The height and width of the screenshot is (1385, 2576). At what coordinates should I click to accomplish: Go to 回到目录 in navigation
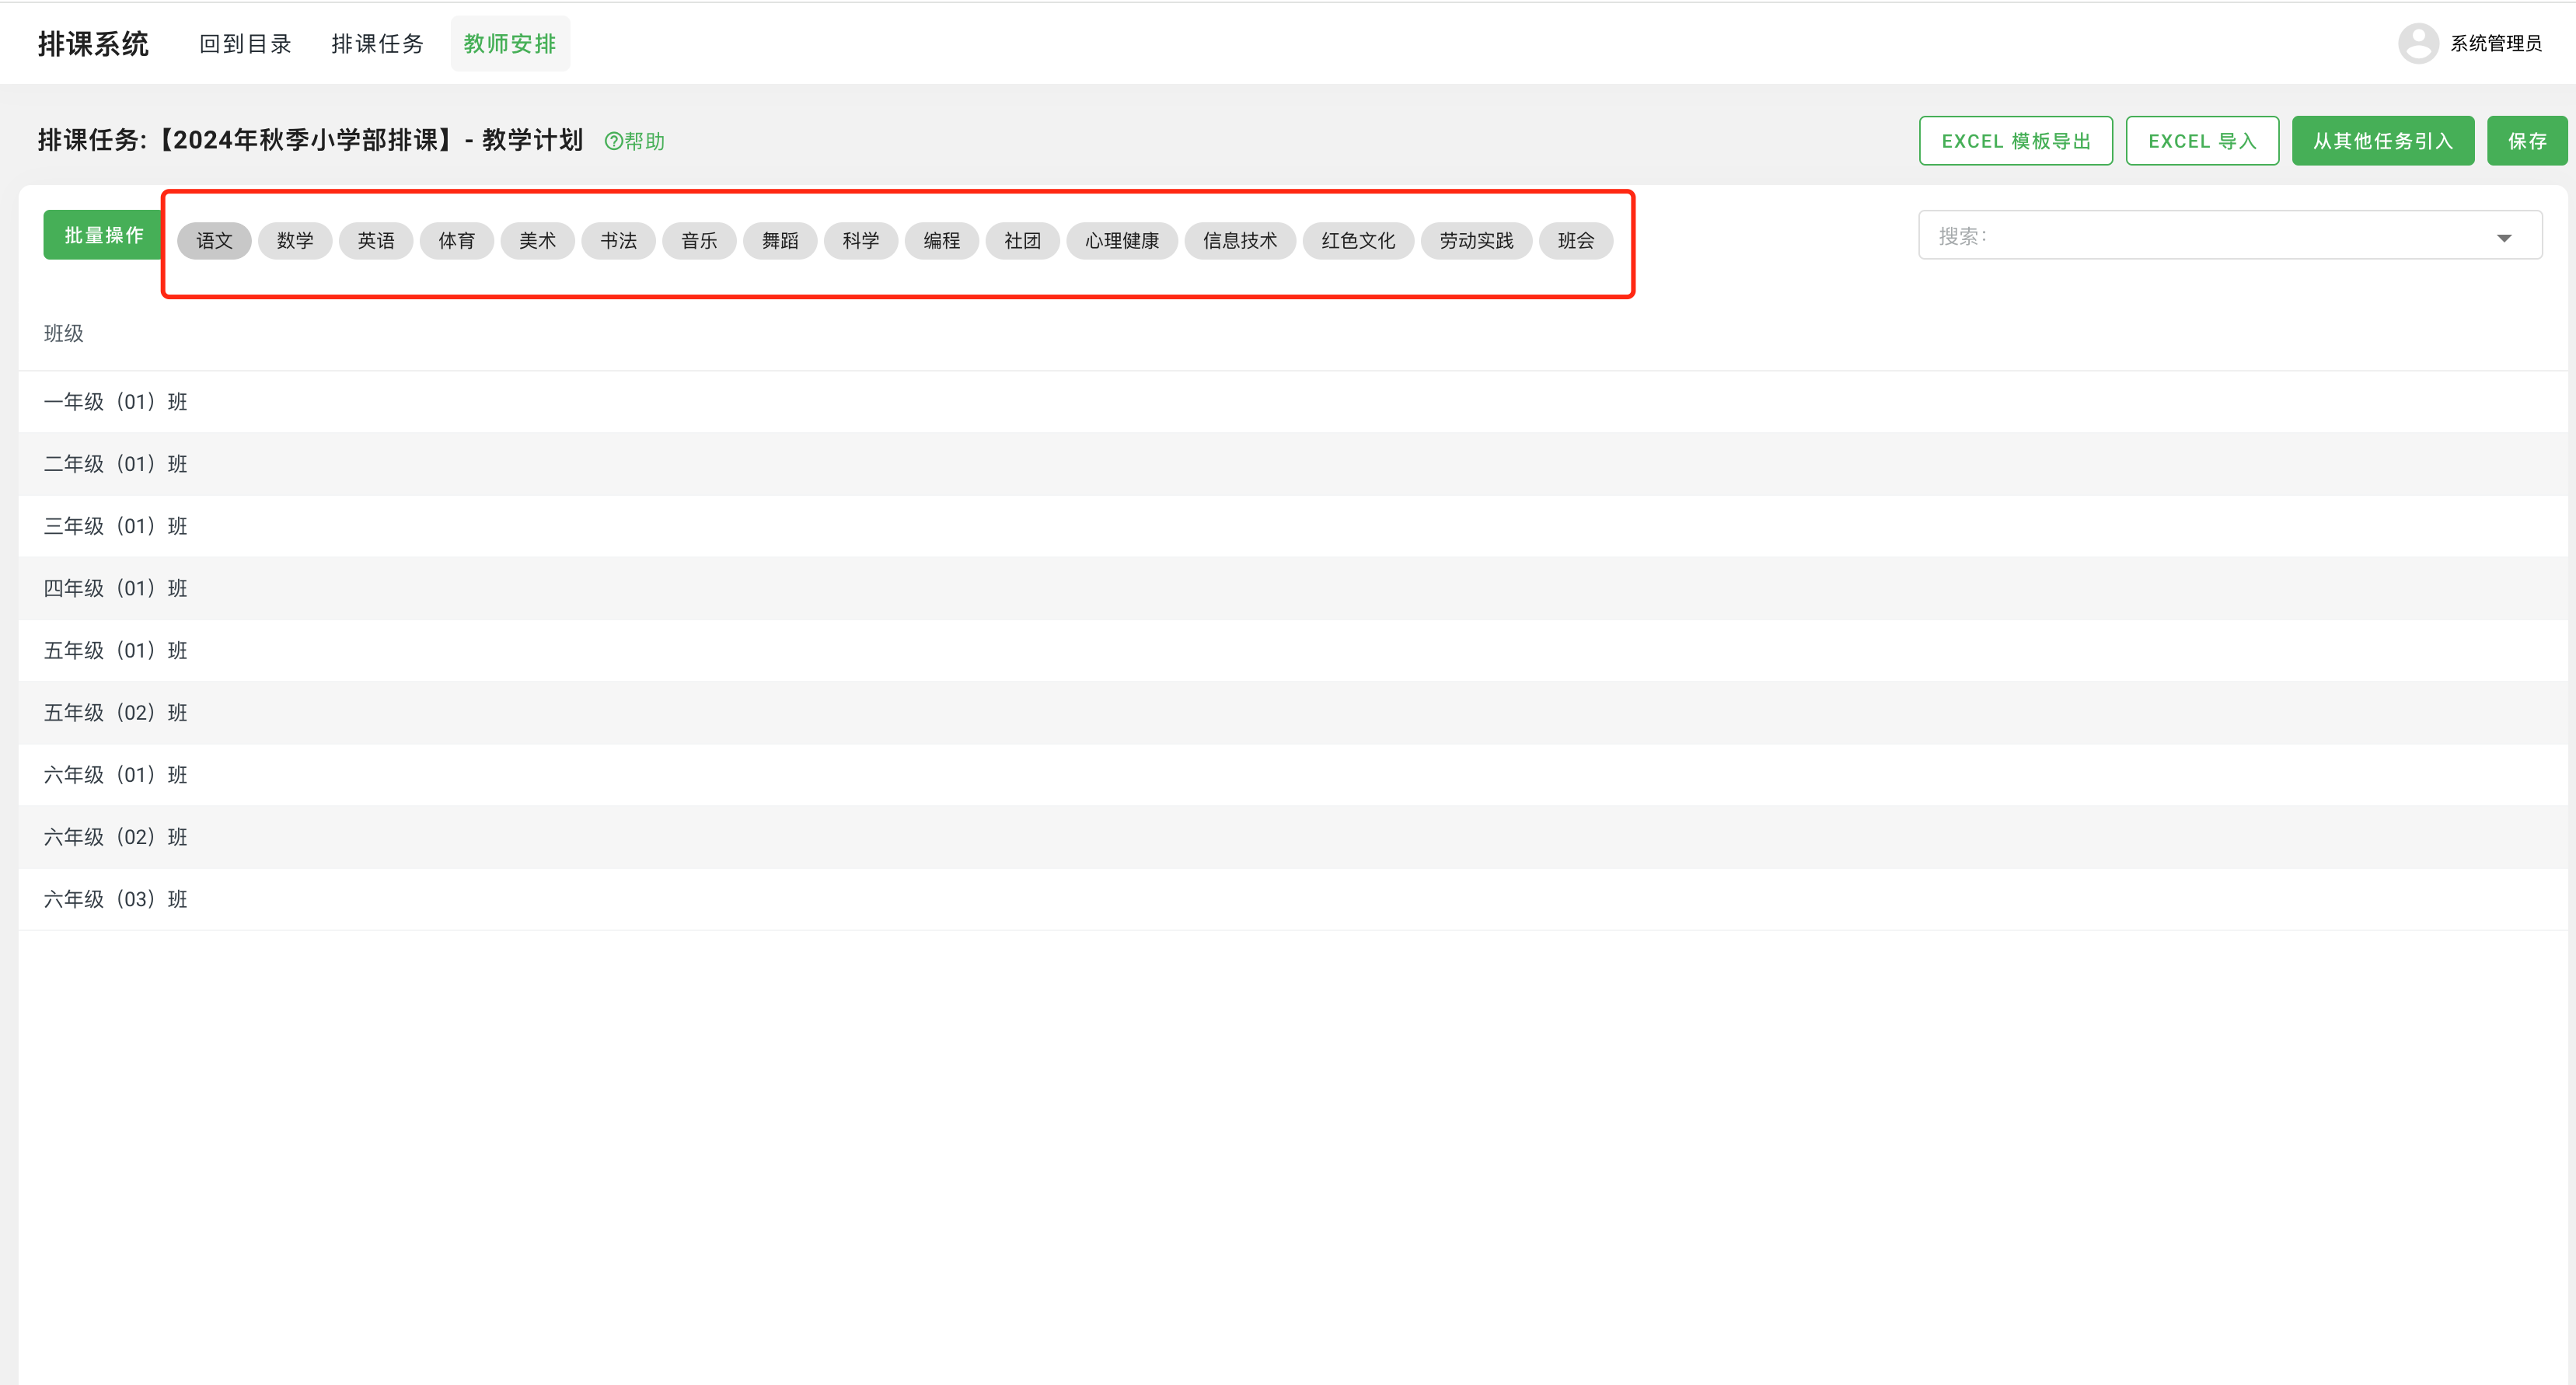(245, 44)
